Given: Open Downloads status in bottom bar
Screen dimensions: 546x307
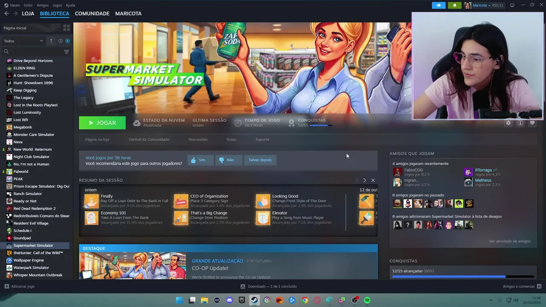Looking at the screenshot, I should point(268,287).
